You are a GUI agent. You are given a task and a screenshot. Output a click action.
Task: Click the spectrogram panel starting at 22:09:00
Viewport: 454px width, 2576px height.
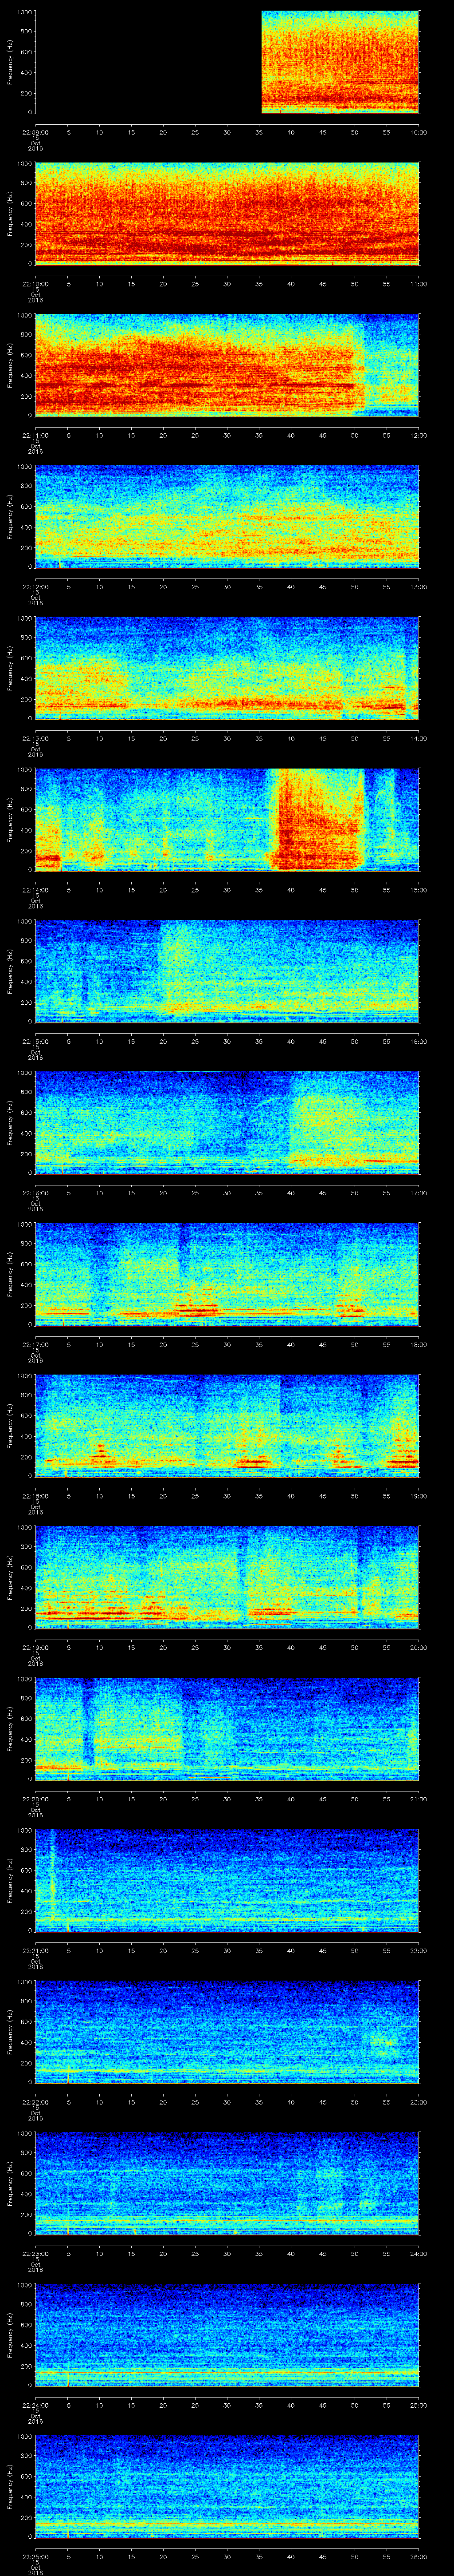click(227, 62)
